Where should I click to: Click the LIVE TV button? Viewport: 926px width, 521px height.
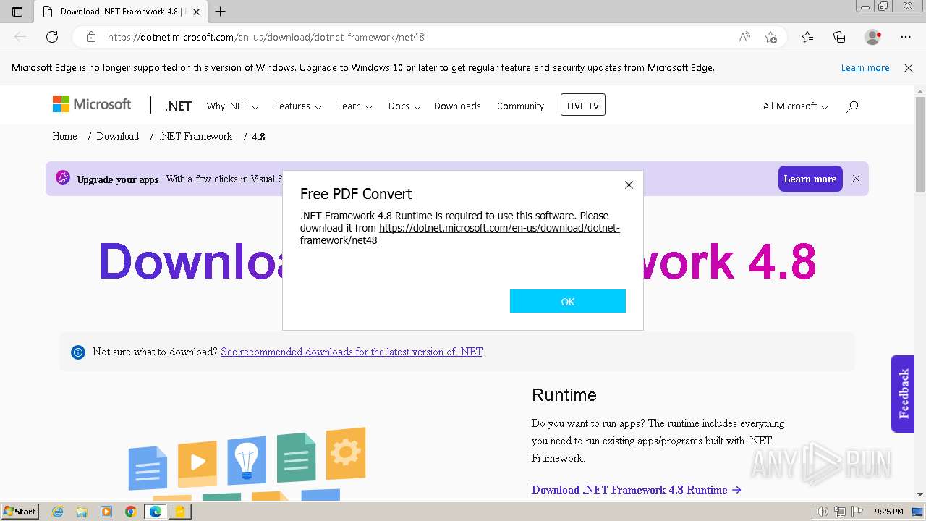coord(582,105)
